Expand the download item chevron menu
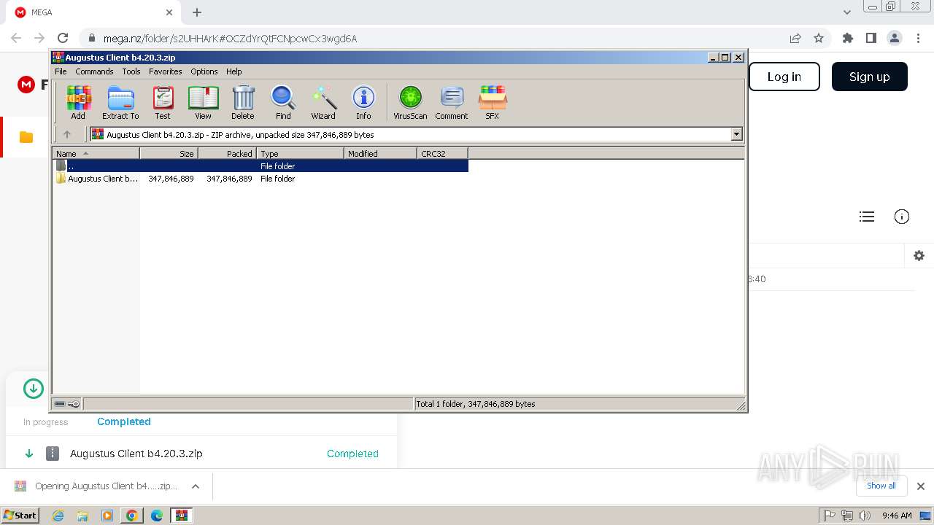The height and width of the screenshot is (525, 934). (x=196, y=486)
